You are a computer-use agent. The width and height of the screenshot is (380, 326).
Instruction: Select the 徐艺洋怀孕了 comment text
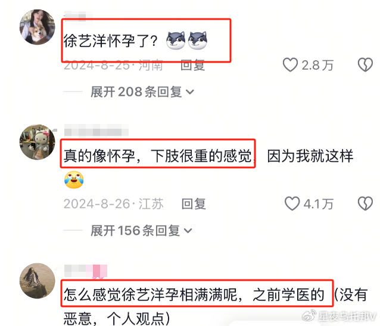pos(111,41)
